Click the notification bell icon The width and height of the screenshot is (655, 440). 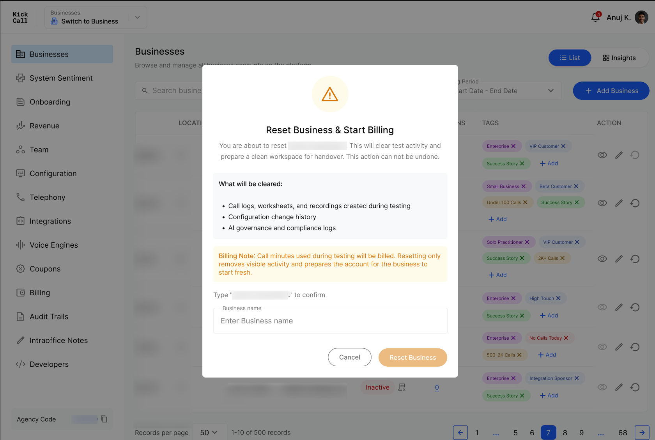tap(595, 17)
